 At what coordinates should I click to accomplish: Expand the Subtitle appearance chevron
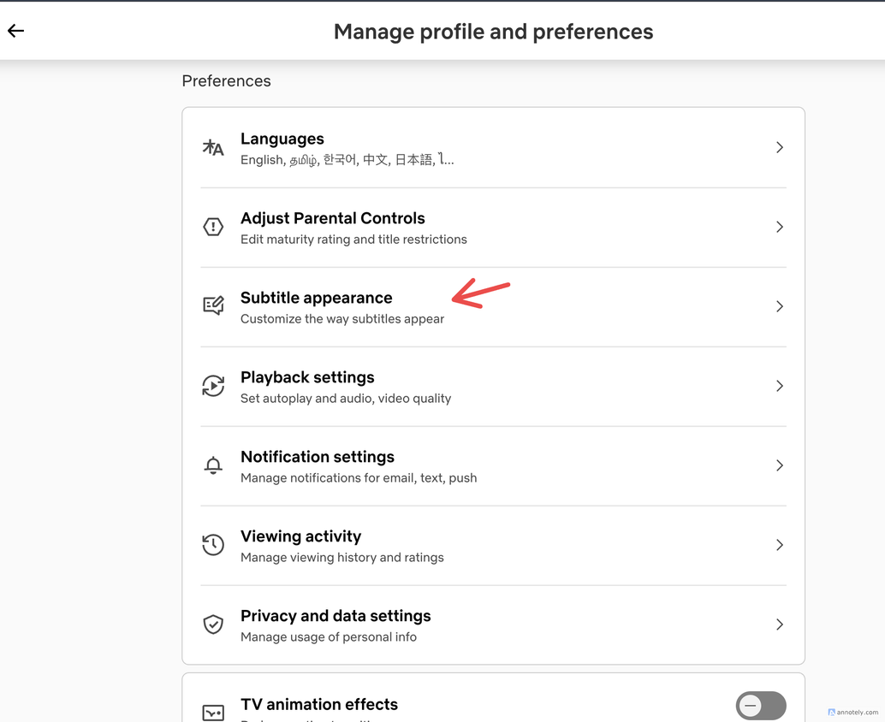pyautogui.click(x=780, y=306)
